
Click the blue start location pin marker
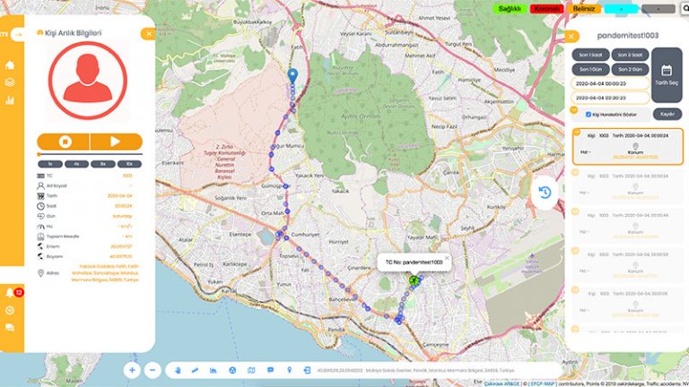pos(292,76)
